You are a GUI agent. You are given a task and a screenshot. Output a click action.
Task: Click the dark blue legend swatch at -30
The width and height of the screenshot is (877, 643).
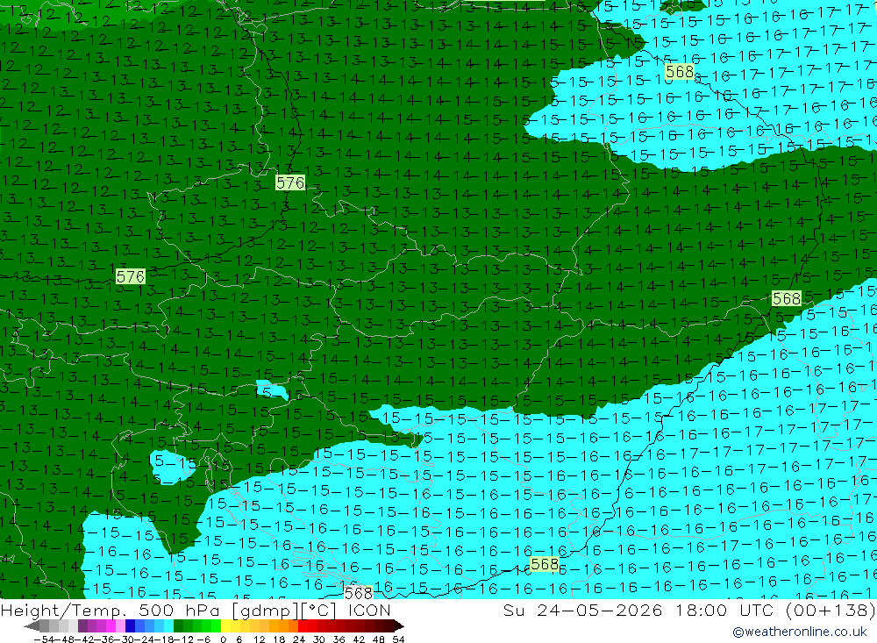pyautogui.click(x=130, y=626)
